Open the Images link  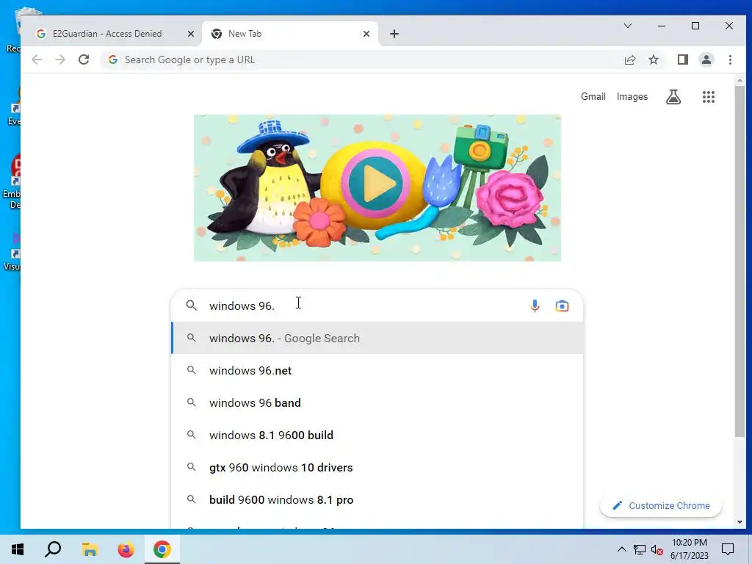[632, 96]
